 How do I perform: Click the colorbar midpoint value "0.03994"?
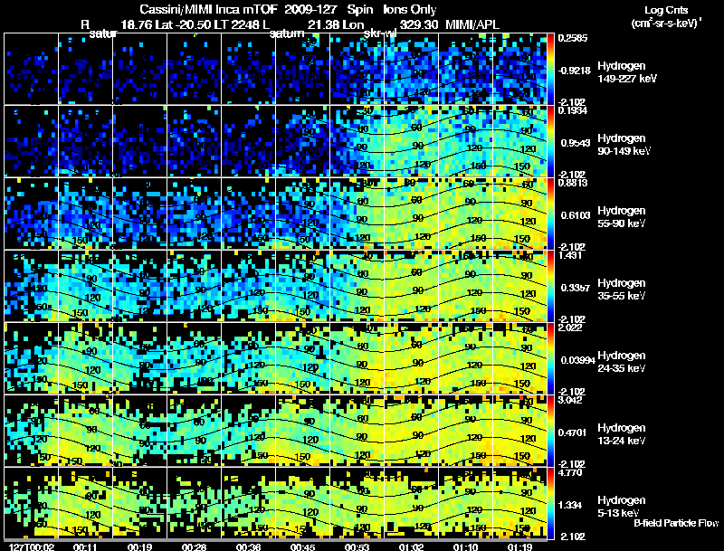click(x=578, y=360)
